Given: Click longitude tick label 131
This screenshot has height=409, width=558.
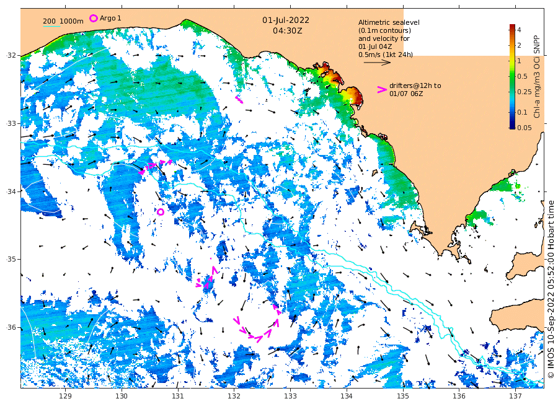Looking at the screenshot, I should [x=177, y=396].
